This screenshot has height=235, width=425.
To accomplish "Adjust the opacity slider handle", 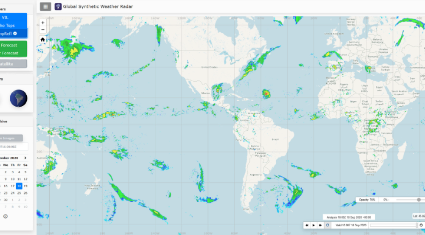I will click(419, 200).
